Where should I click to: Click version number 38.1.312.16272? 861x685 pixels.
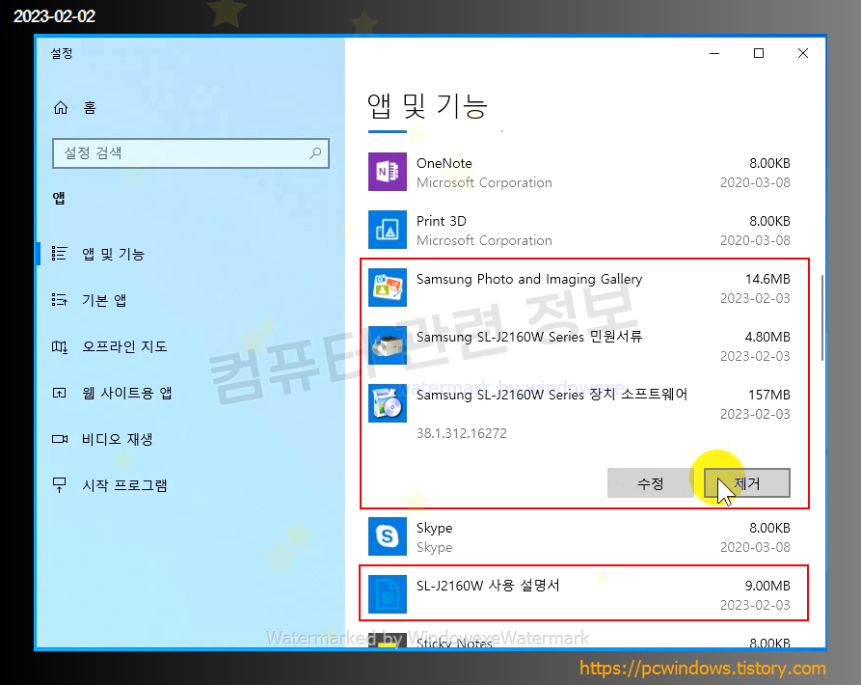462,433
